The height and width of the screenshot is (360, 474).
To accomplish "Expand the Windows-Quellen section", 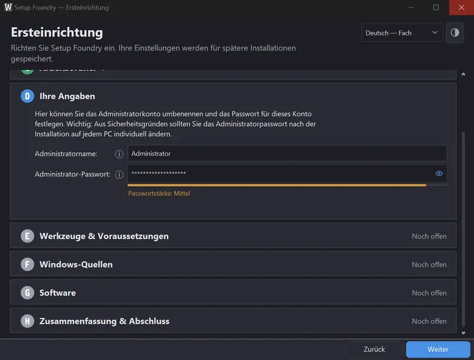I will tap(233, 264).
